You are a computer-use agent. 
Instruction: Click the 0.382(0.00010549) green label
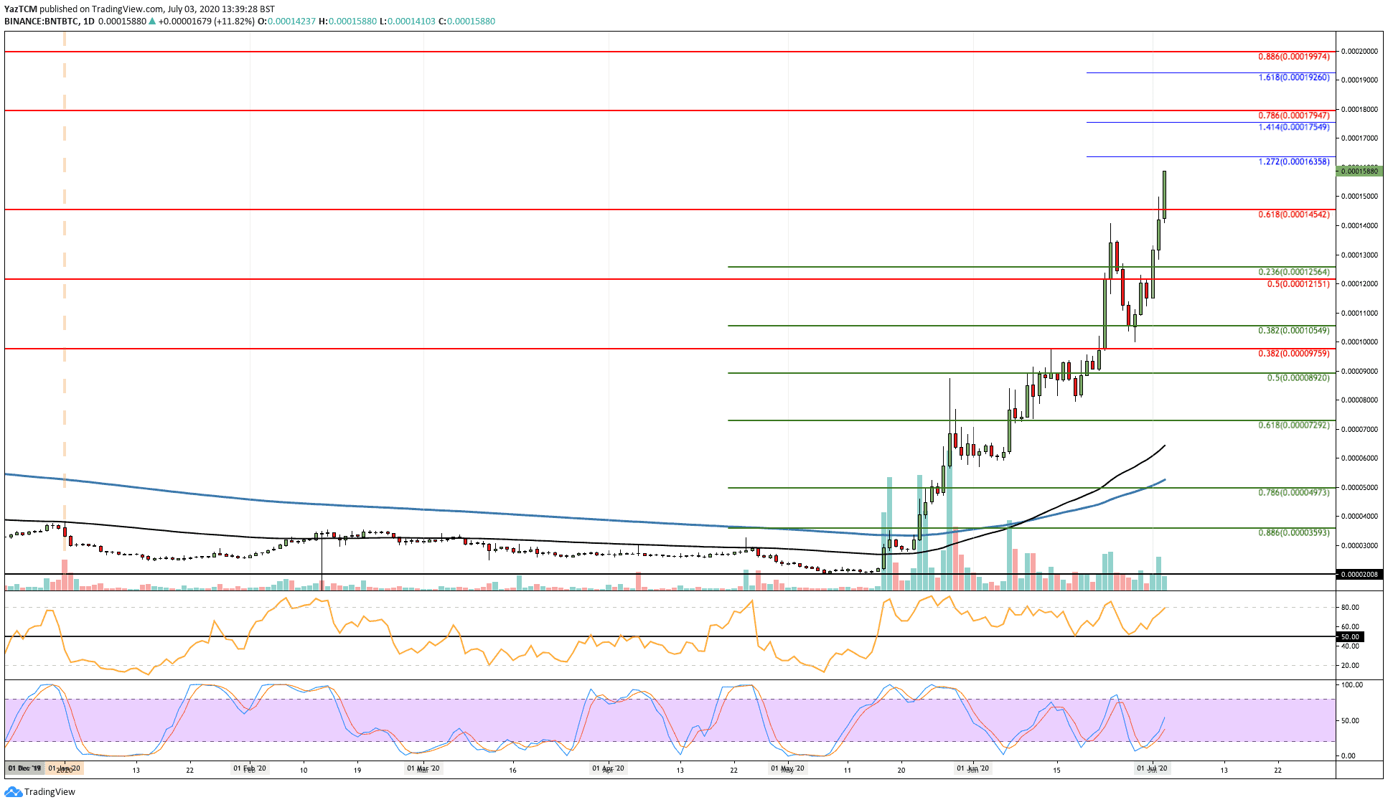coord(1293,331)
